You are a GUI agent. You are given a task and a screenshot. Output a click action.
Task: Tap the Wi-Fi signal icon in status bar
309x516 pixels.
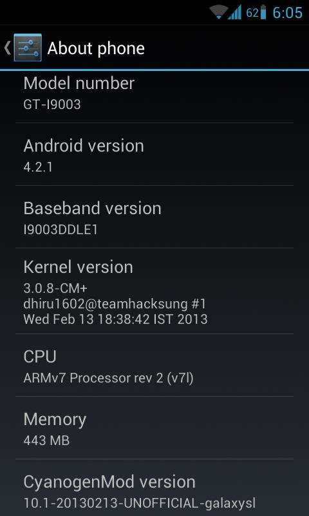point(219,12)
